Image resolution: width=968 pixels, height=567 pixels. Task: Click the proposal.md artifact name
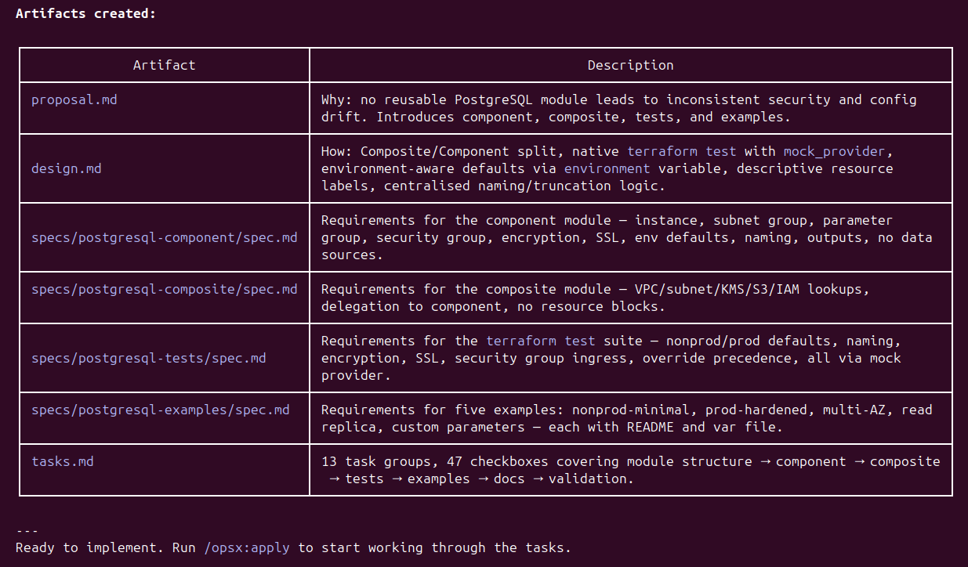pos(74,100)
